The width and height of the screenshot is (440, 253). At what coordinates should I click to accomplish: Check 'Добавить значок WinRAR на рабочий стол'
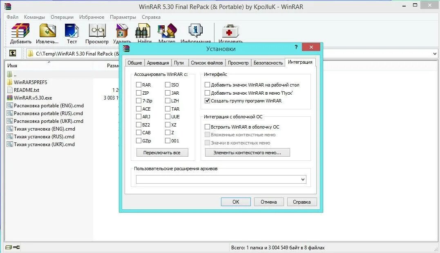click(208, 84)
